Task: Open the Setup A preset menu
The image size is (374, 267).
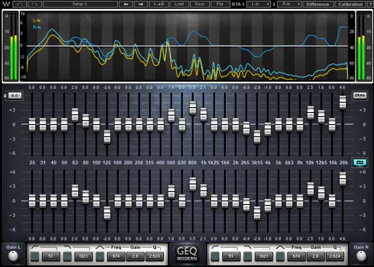Action: point(80,4)
